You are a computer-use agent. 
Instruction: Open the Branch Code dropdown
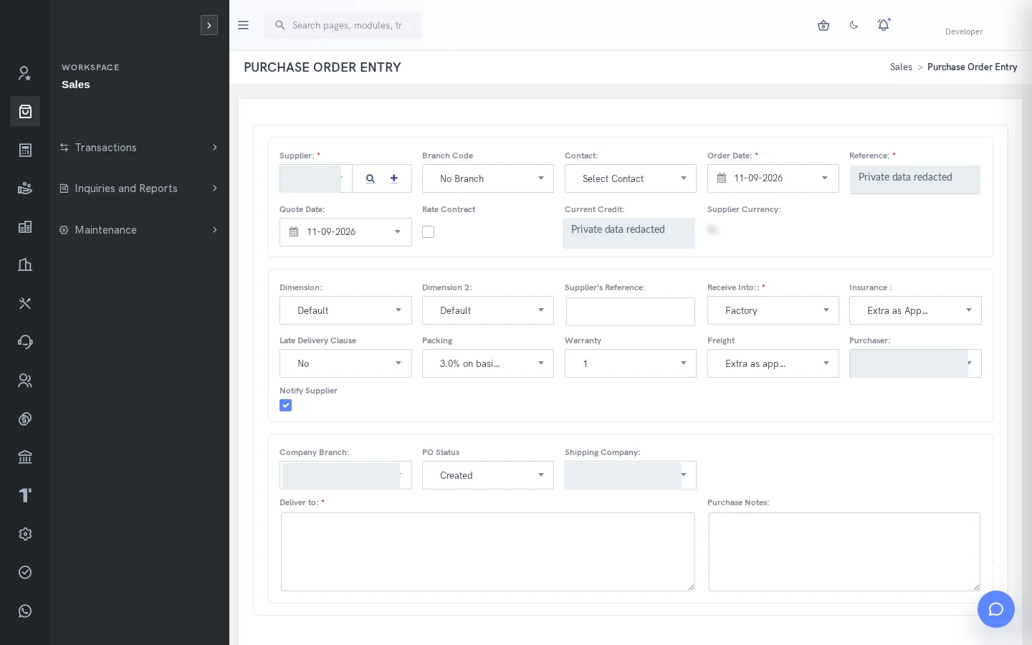click(x=488, y=178)
